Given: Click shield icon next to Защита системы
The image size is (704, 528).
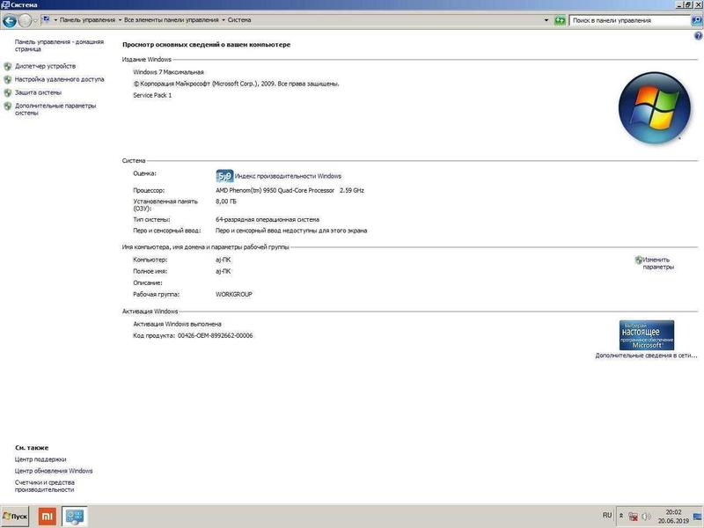Looking at the screenshot, I should tap(8, 93).
